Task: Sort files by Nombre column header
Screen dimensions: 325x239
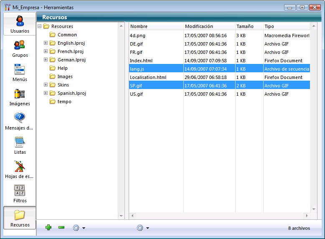Action: click(156, 26)
